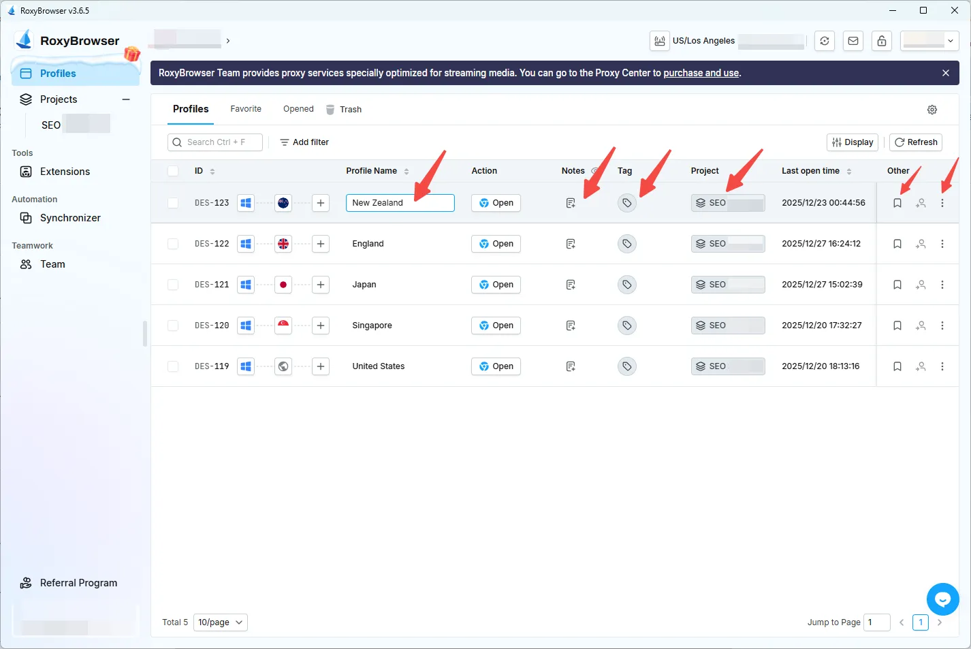Collapse the Projects section in sidebar
Image resolution: width=971 pixels, height=649 pixels.
tap(126, 99)
